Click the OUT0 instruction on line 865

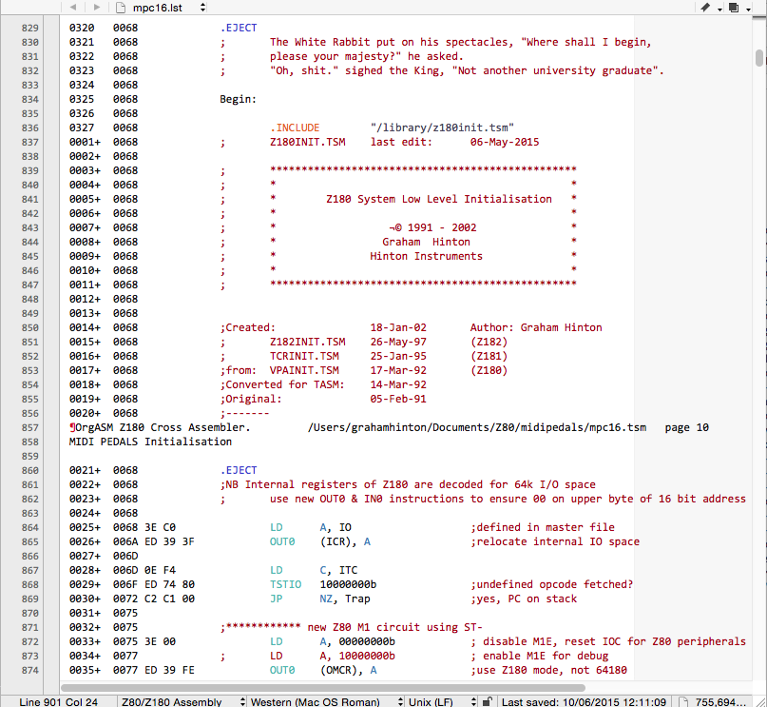click(x=282, y=541)
